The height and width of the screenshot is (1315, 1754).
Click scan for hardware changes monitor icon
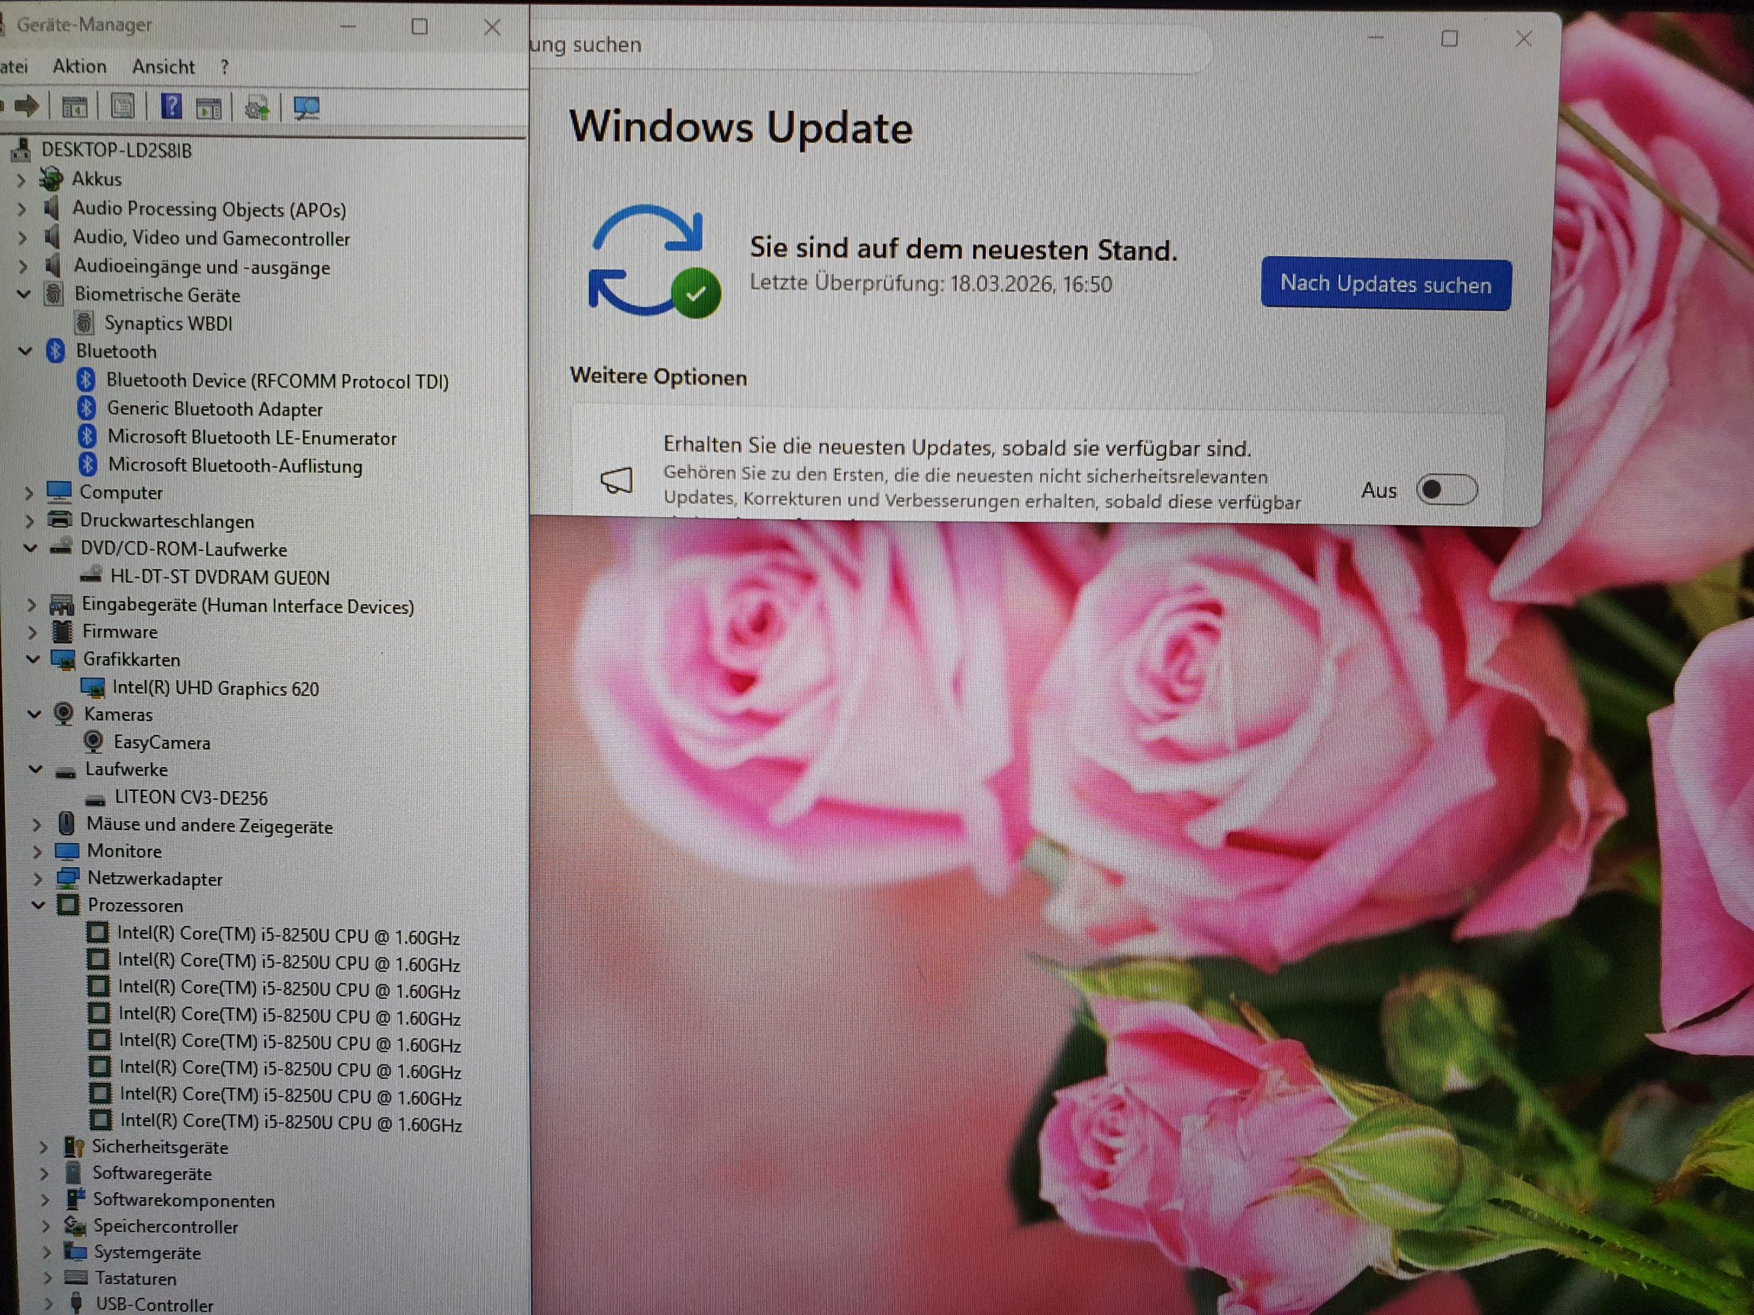click(306, 108)
